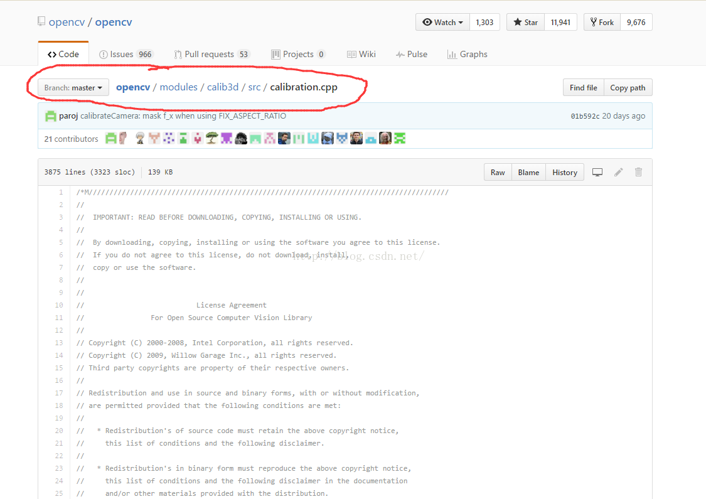
Task: View the Pulse tab
Action: coord(412,54)
